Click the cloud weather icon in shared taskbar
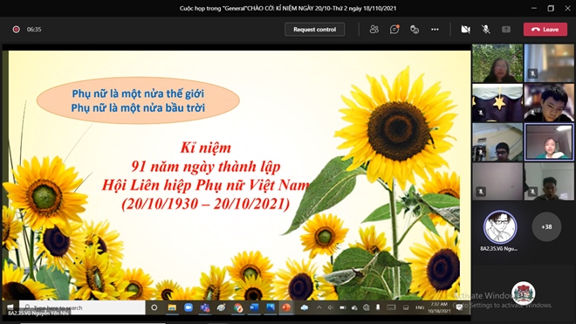The image size is (576, 324). pyautogui.click(x=305, y=307)
